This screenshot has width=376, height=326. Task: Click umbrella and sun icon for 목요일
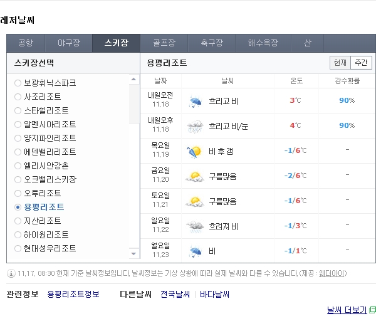click(x=194, y=152)
